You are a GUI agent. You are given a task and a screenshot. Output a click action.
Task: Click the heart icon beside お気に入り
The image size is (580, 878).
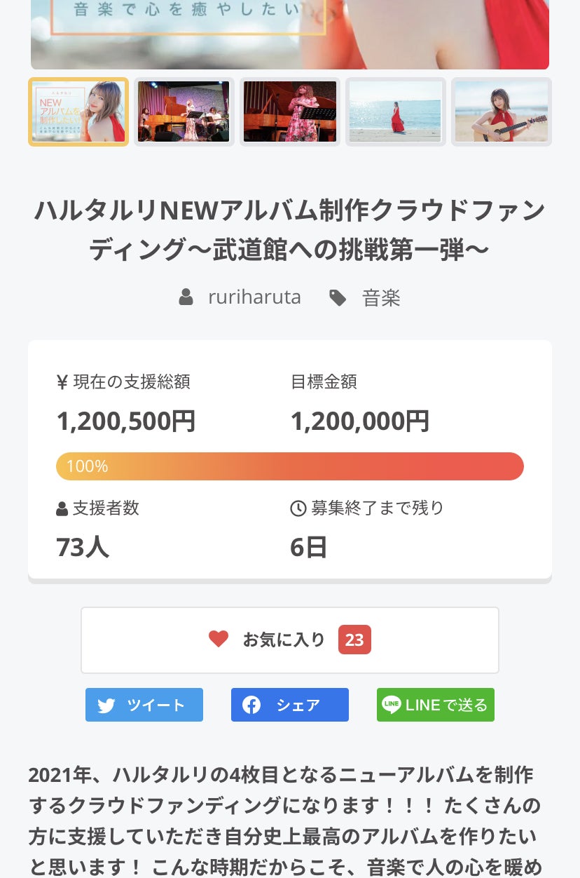(x=219, y=640)
